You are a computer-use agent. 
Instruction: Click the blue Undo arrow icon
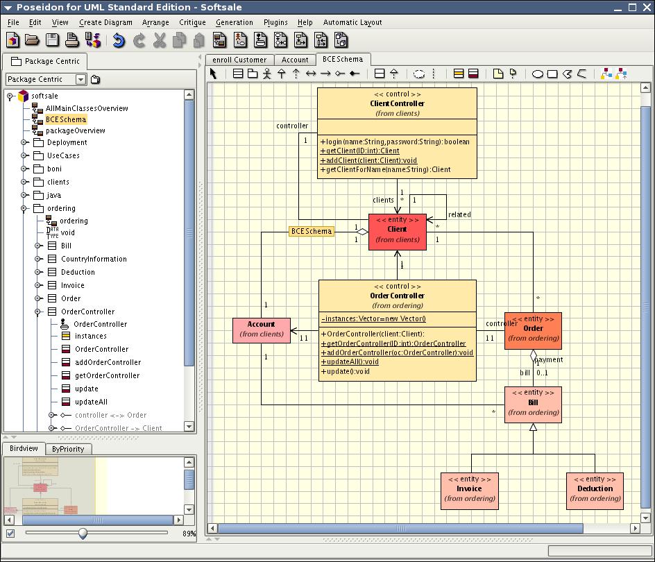[x=119, y=40]
